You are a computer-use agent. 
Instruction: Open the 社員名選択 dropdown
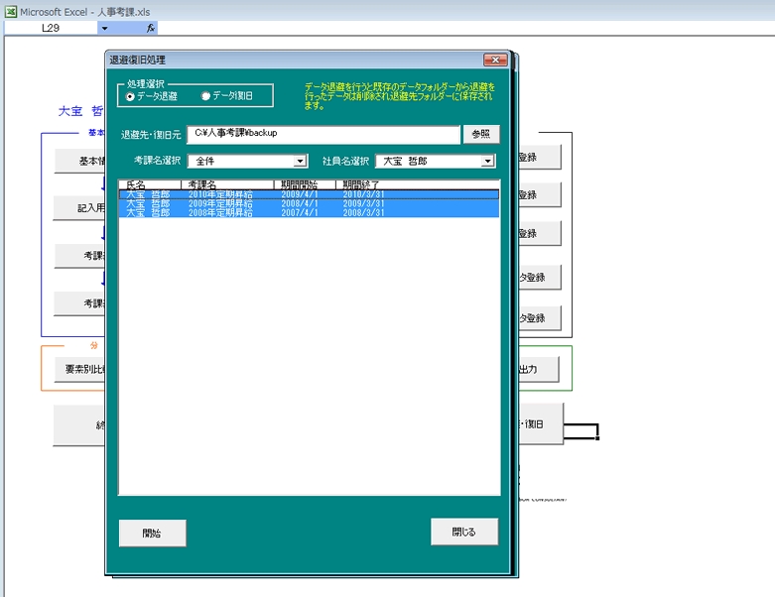(x=487, y=161)
